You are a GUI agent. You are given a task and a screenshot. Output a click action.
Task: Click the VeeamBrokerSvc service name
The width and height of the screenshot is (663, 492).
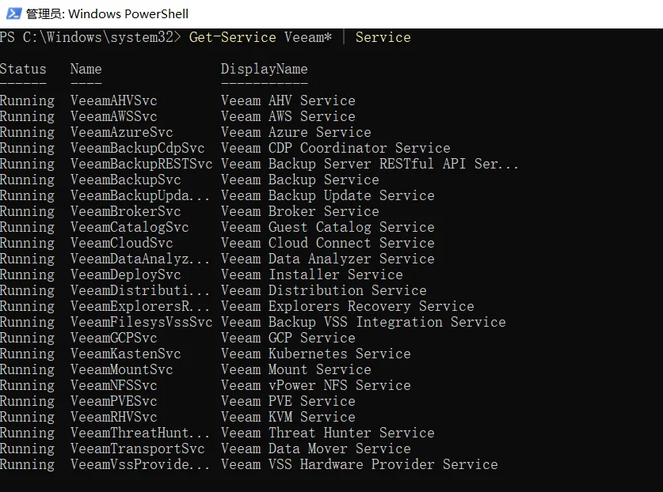pyautogui.click(x=125, y=211)
